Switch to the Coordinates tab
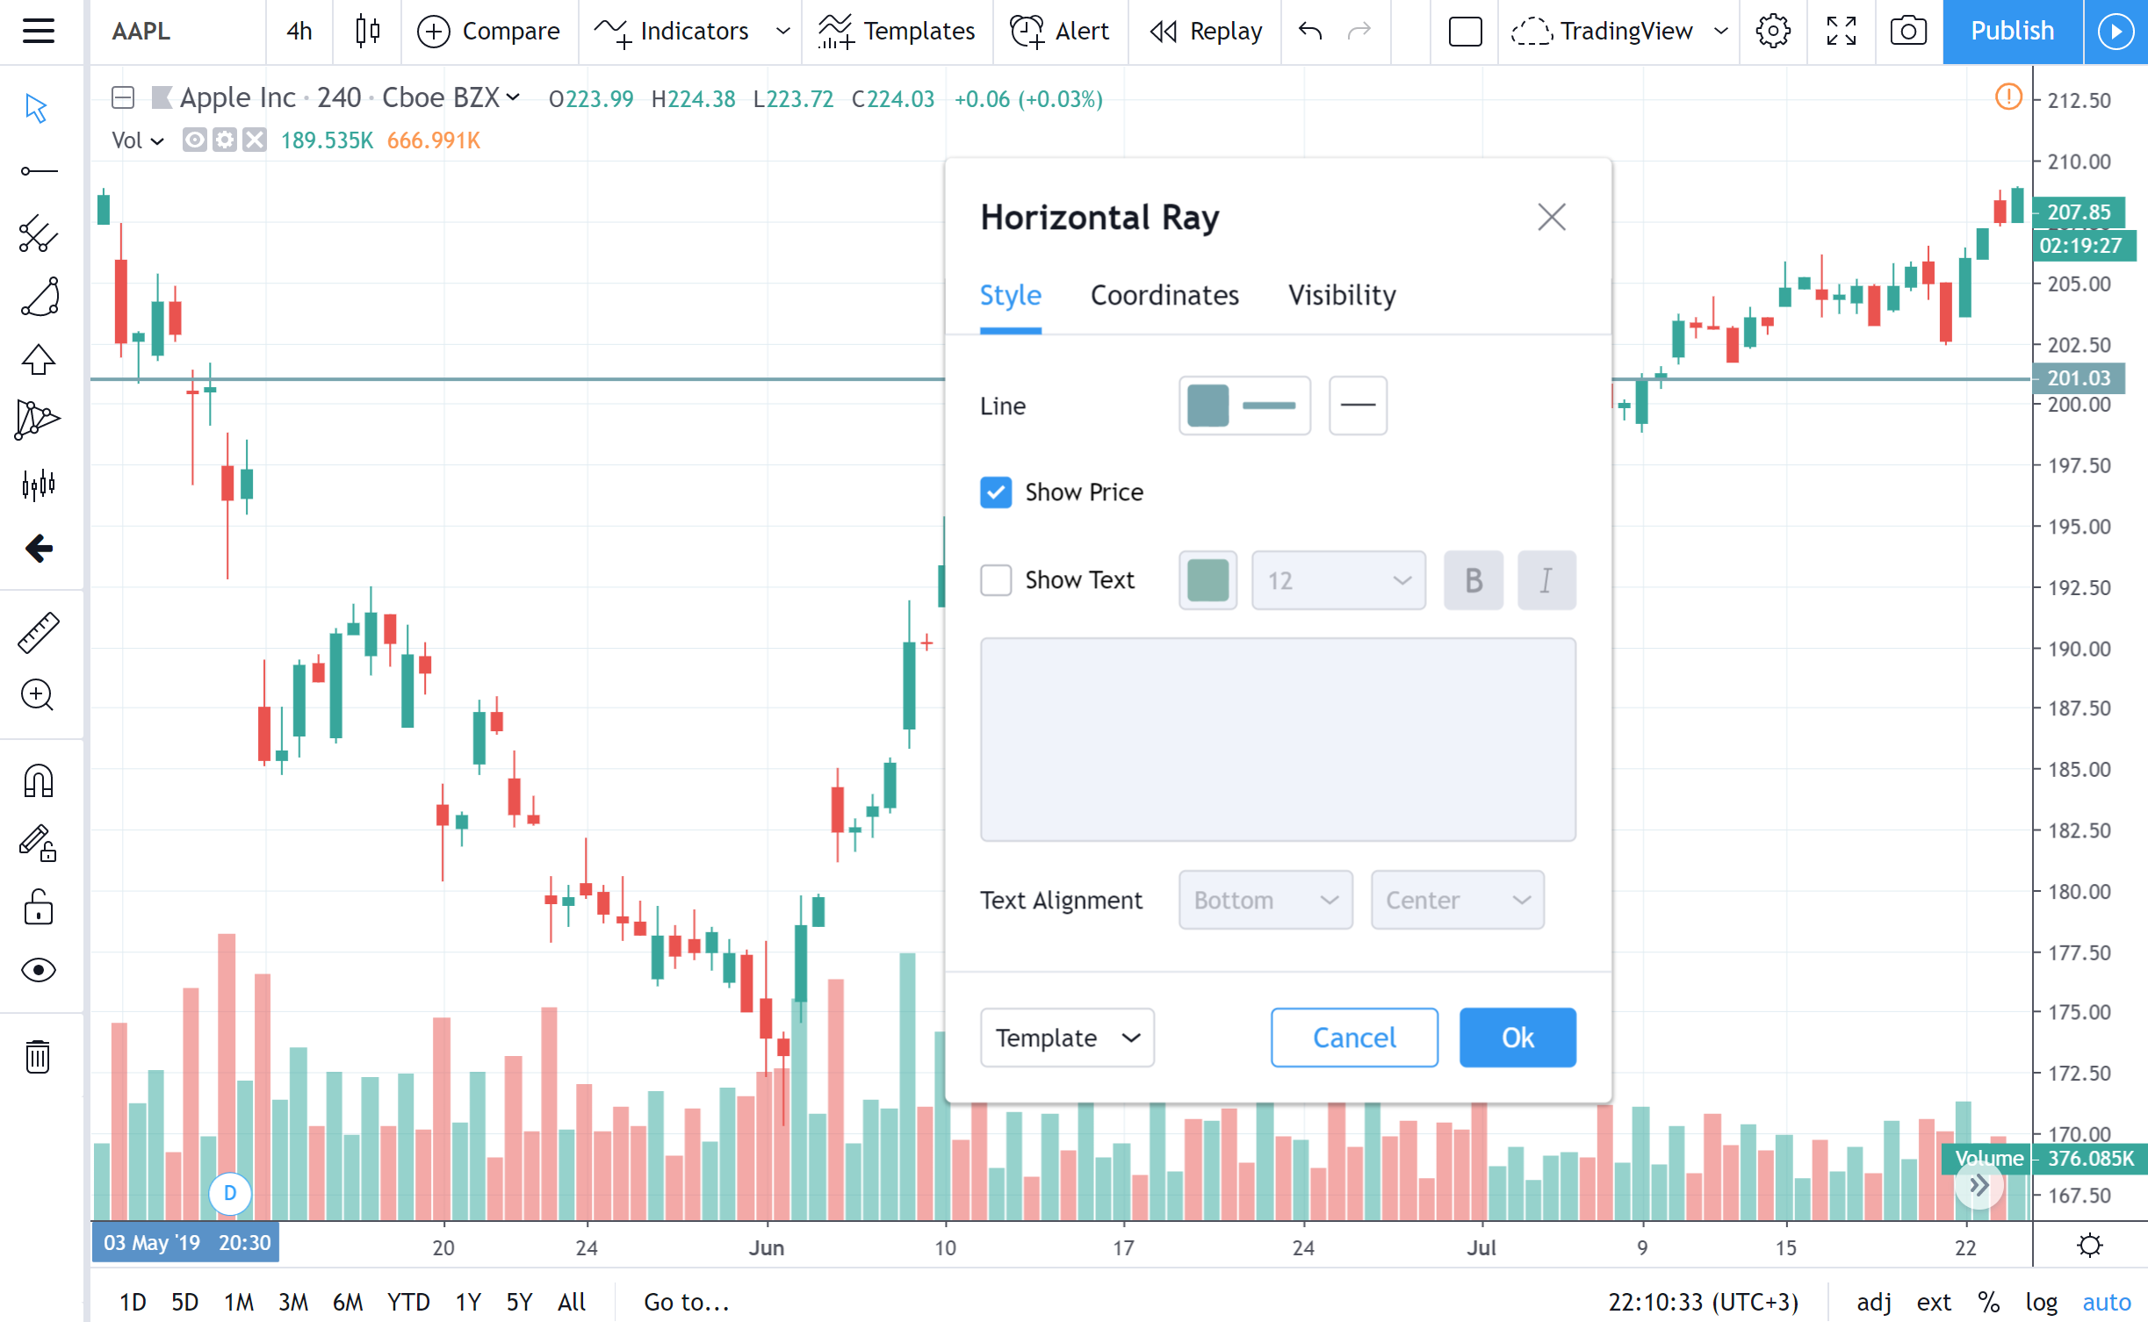2148x1322 pixels. point(1164,295)
